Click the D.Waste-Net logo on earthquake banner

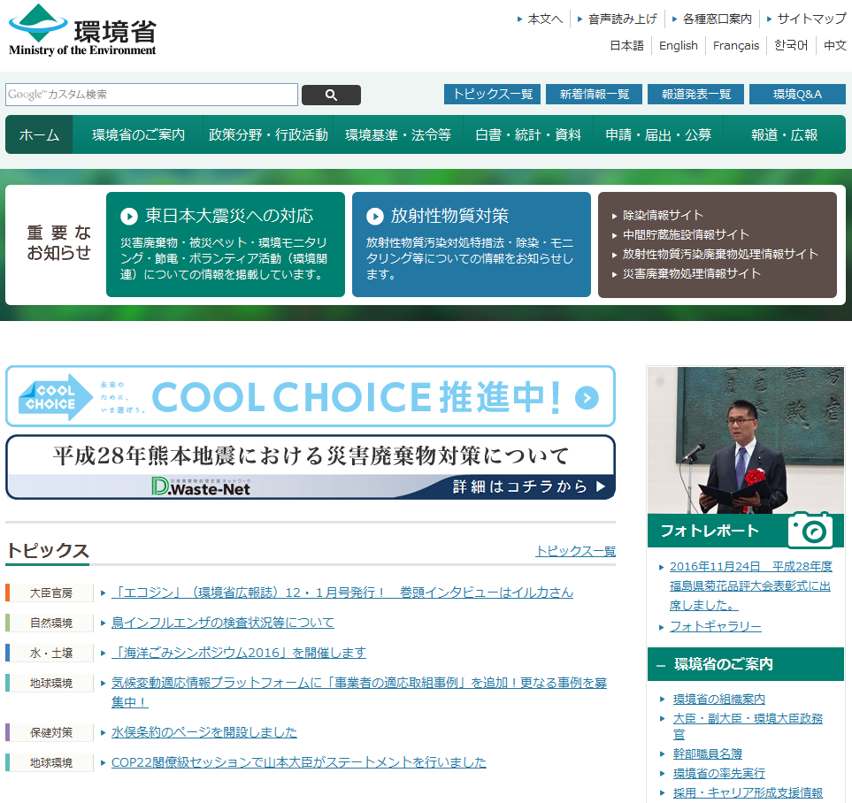pos(200,486)
